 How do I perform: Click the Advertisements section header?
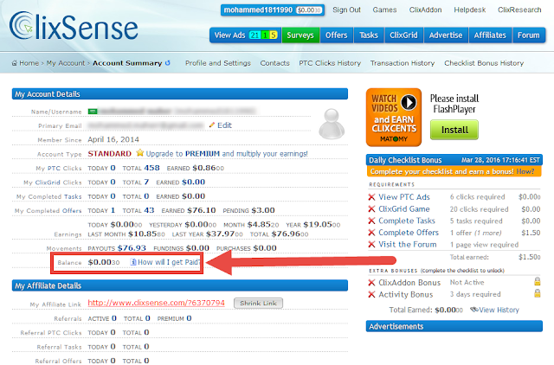(x=454, y=326)
